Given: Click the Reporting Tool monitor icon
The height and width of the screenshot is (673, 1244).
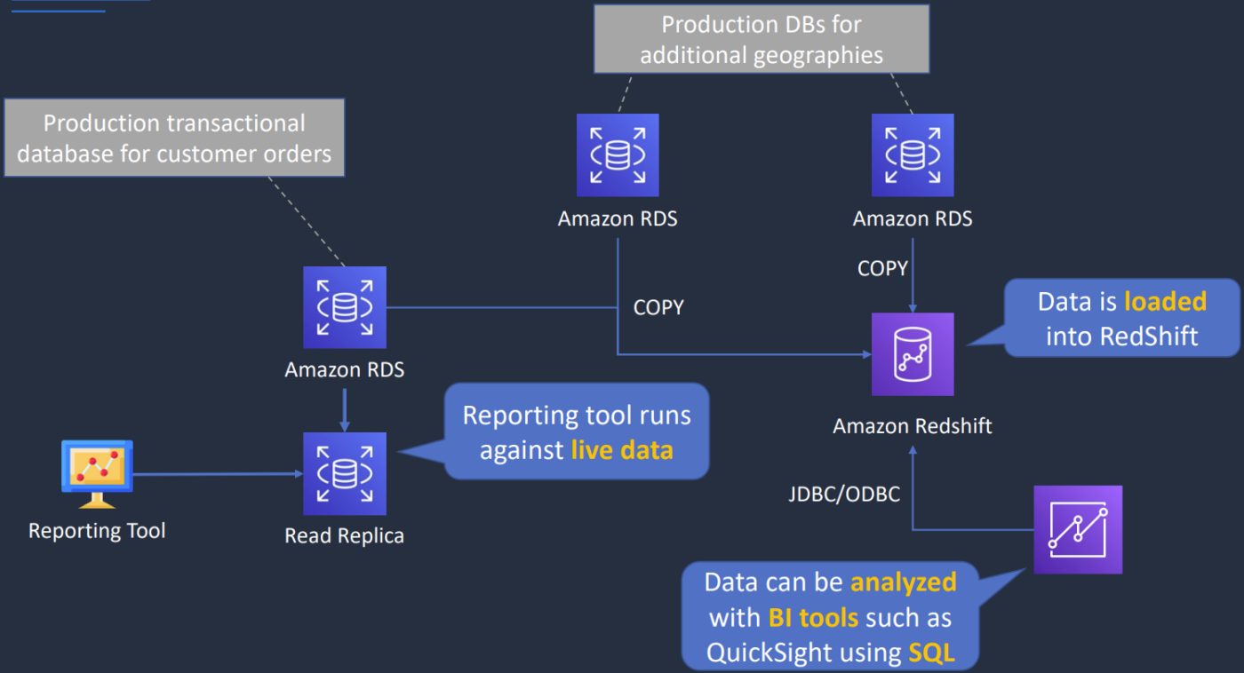Looking at the screenshot, I should pyautogui.click(x=97, y=473).
